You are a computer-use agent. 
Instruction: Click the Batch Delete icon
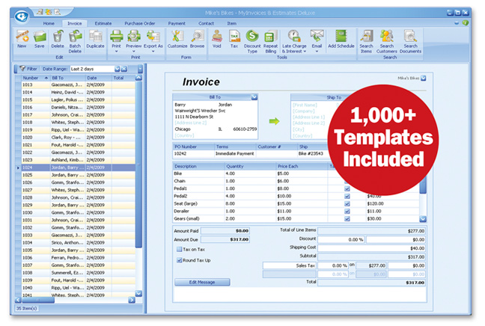[75, 38]
